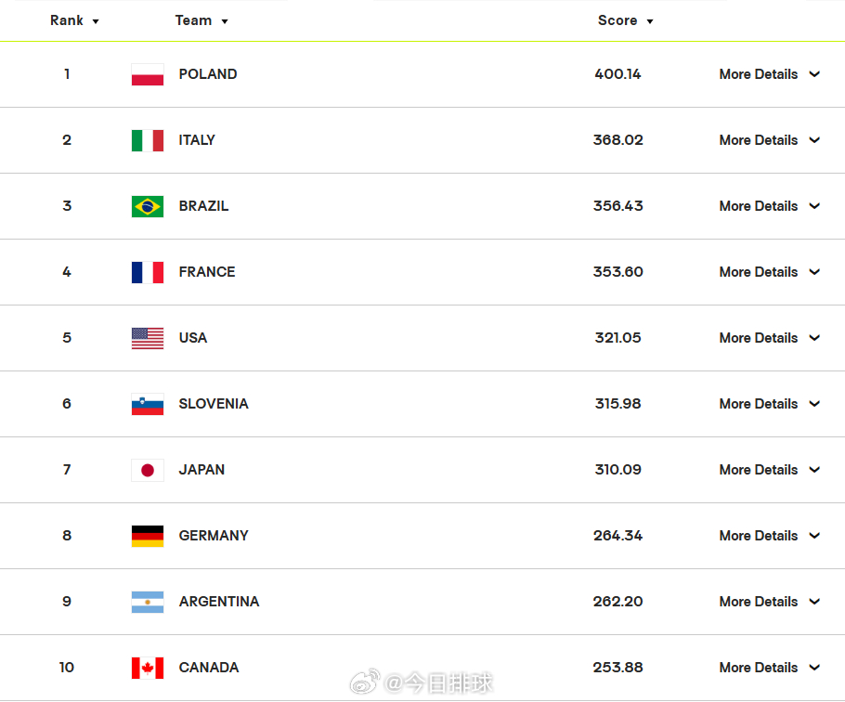Expand More Details for Poland

[770, 74]
